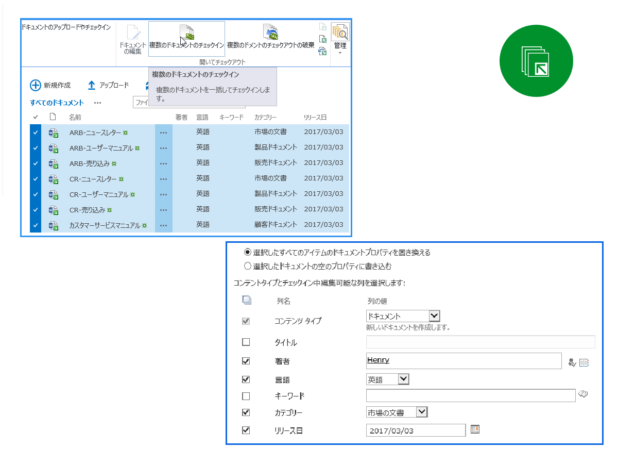Enable the タイトル column checkbox

coord(246,342)
